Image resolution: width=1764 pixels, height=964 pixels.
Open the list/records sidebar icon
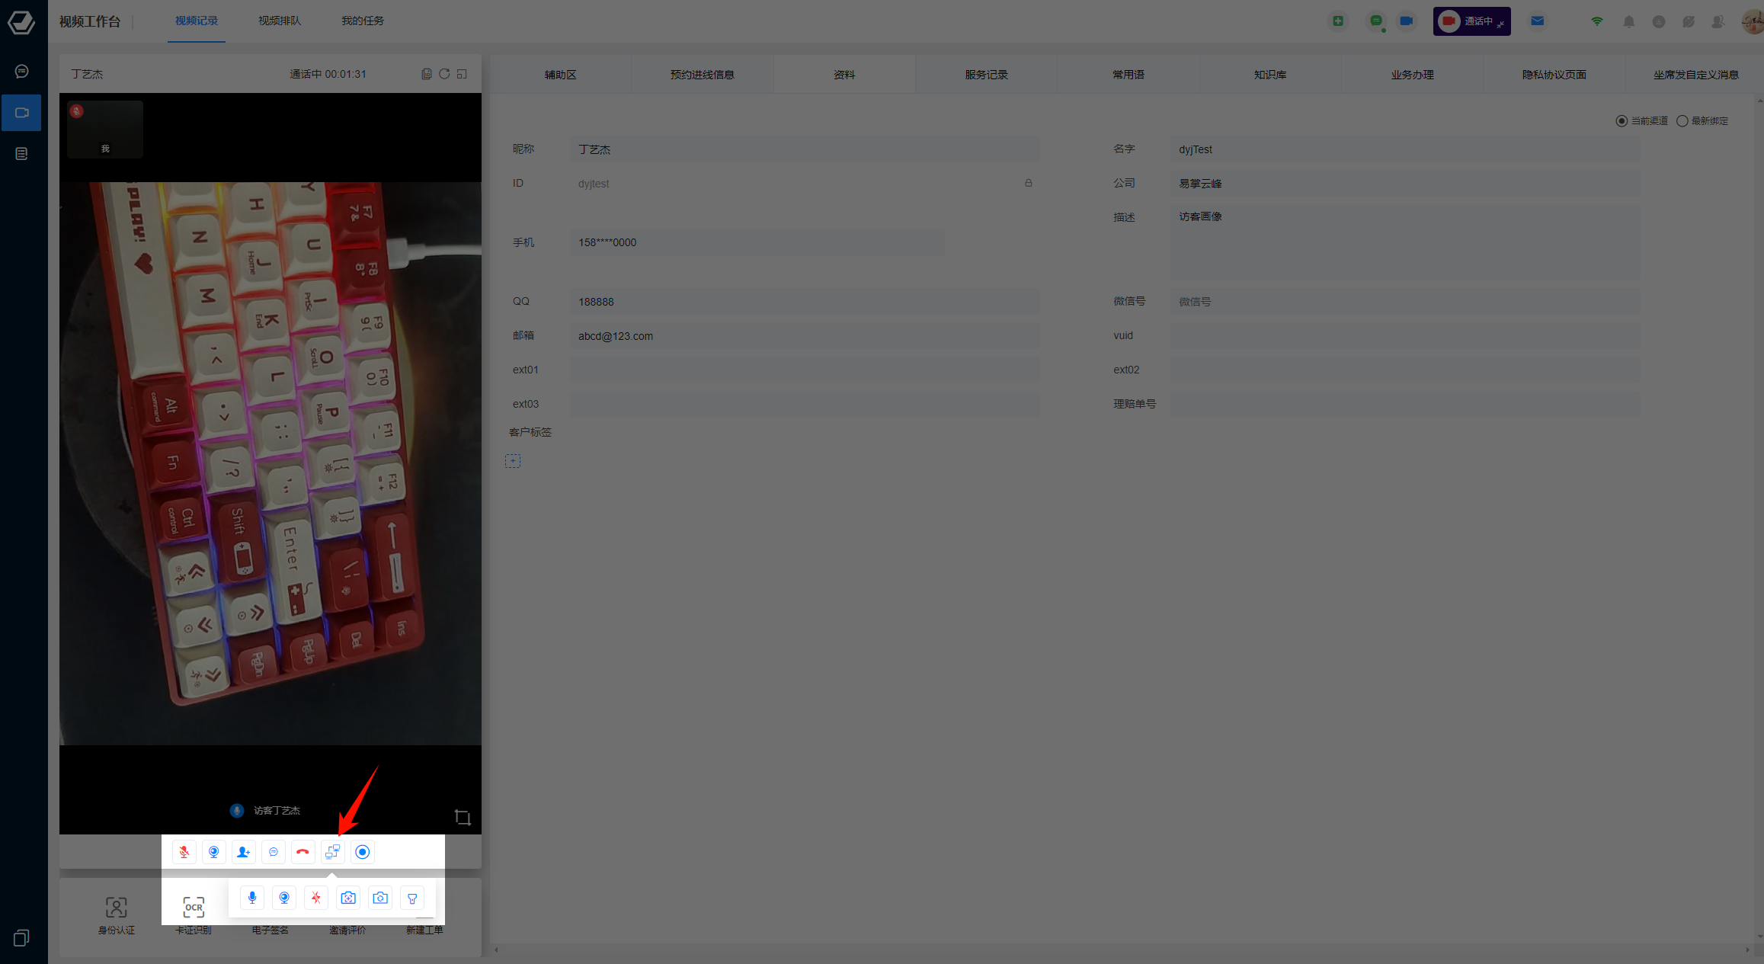click(x=21, y=154)
